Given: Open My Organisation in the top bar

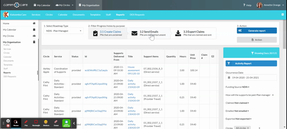Looking at the screenshot, I should point(89,5).
